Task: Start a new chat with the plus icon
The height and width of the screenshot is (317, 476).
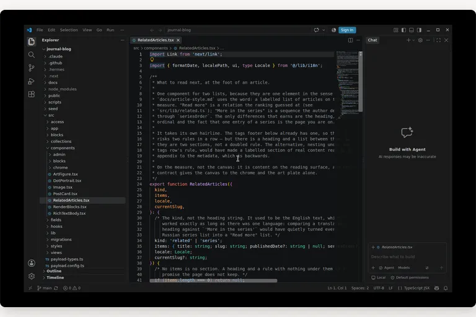Action: coord(408,40)
